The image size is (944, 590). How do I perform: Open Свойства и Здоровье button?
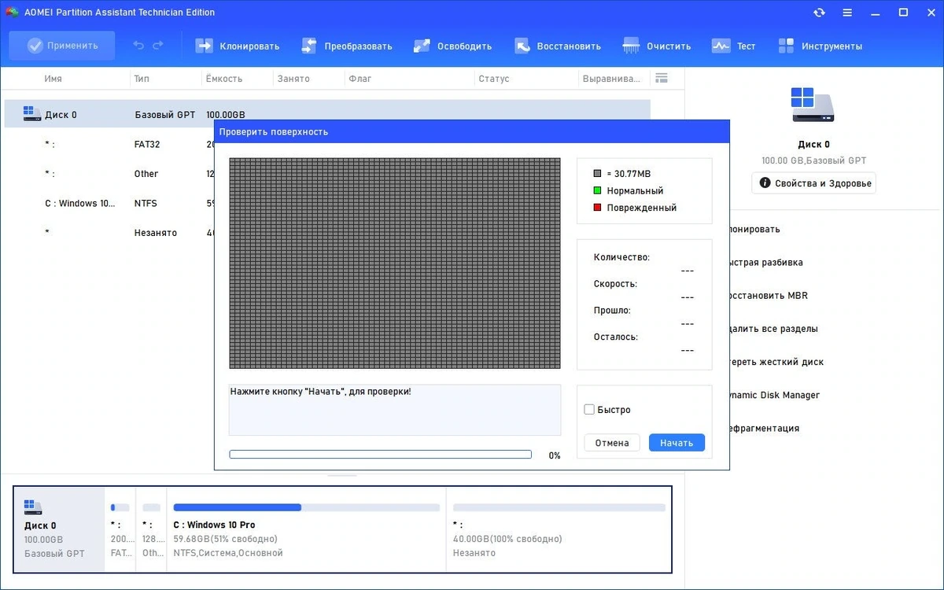(813, 183)
